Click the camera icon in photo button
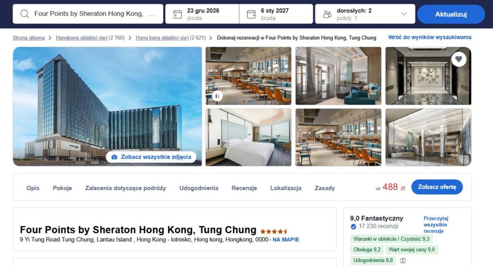Image resolution: width=493 pixels, height=266 pixels. [x=115, y=157]
